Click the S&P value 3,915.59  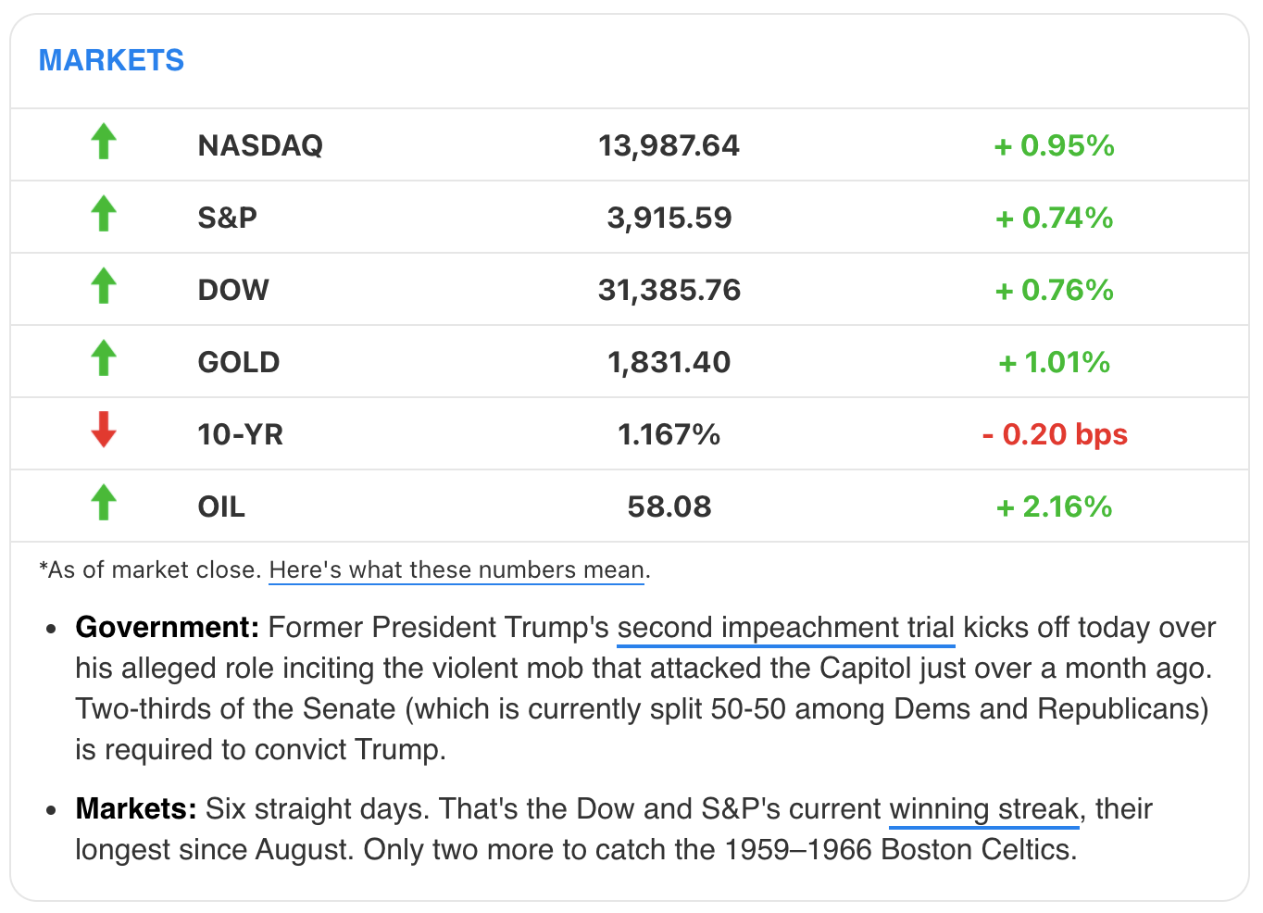[x=669, y=219]
